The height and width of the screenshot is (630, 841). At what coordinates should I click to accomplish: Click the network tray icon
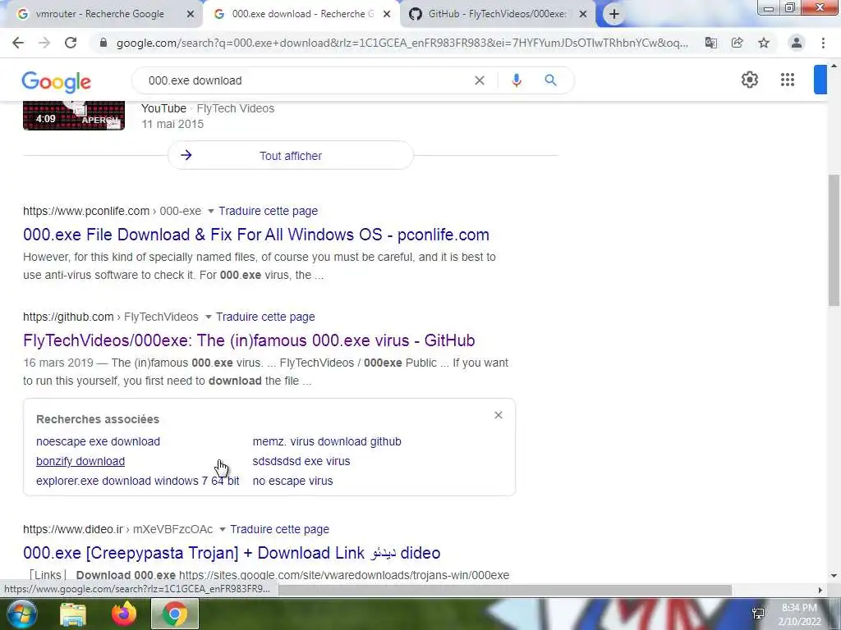pos(758,614)
